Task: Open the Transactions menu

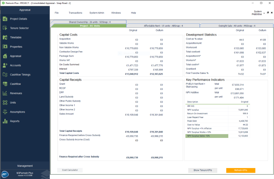Action: 76,13
